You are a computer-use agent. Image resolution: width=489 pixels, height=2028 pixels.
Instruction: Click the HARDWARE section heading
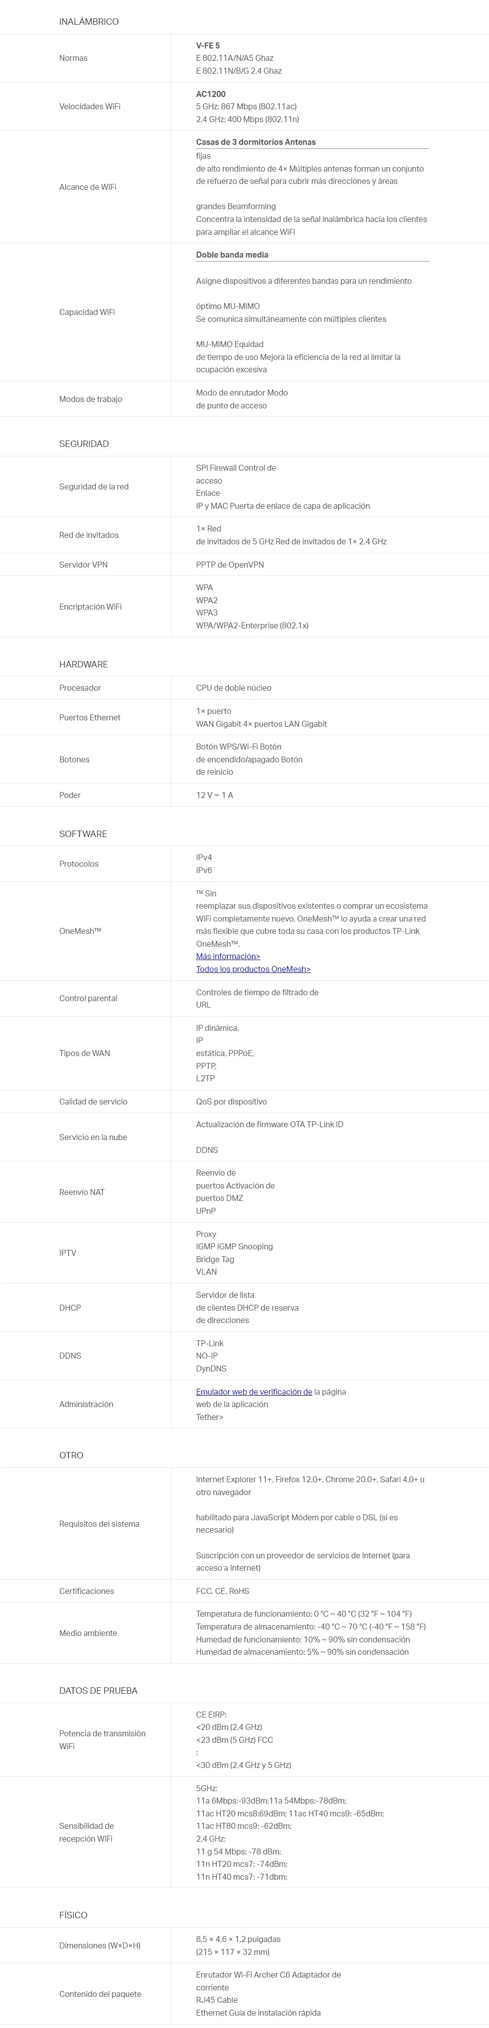[83, 664]
